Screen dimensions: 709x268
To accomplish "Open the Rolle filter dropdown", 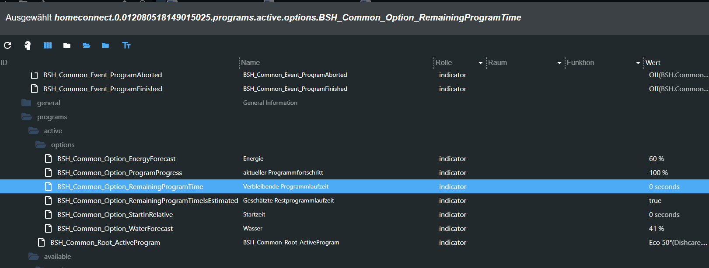I will pos(481,63).
